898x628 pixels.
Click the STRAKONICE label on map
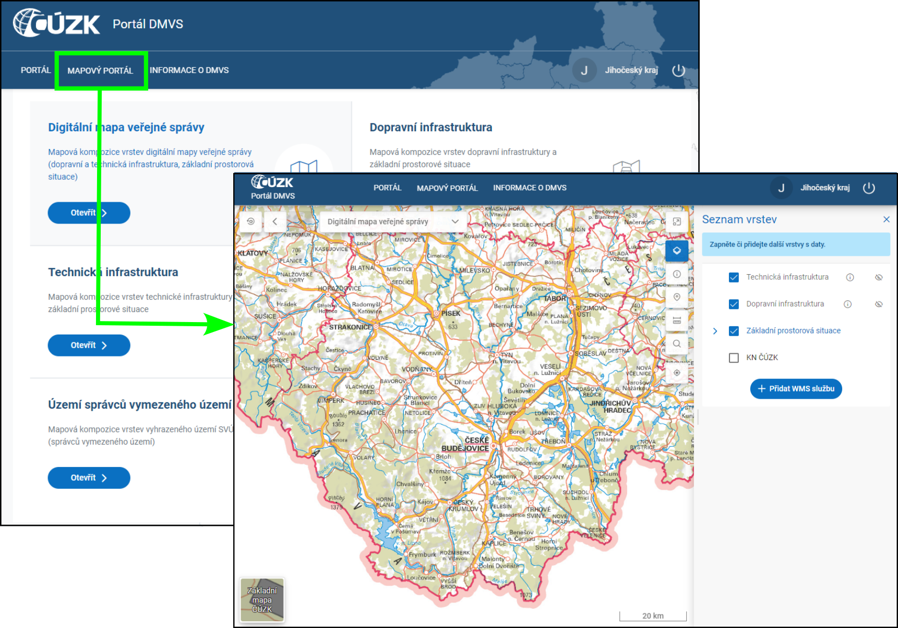point(350,327)
